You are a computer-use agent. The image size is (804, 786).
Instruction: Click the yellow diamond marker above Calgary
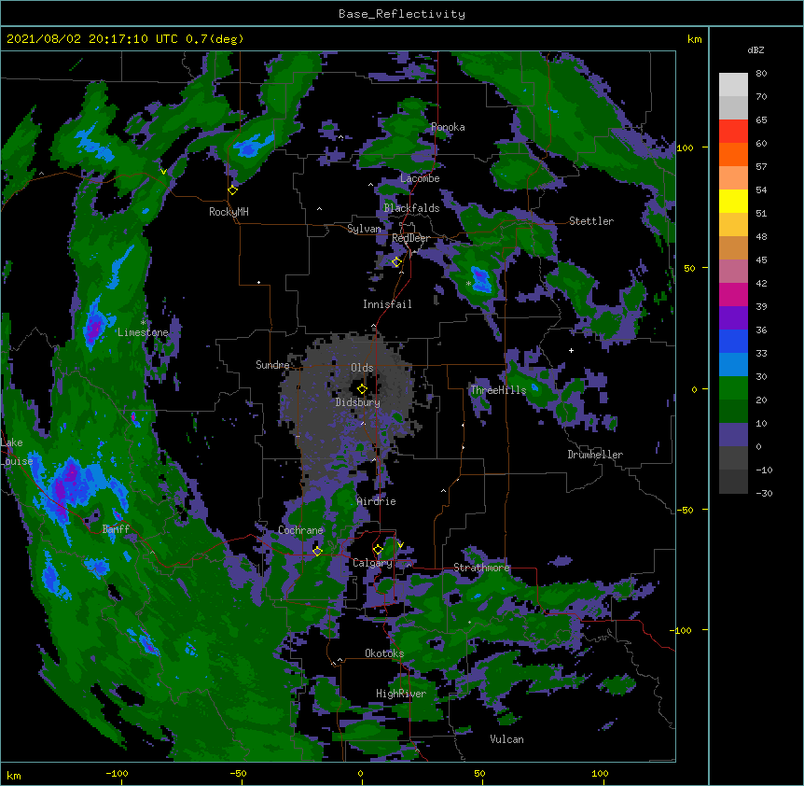tap(378, 550)
